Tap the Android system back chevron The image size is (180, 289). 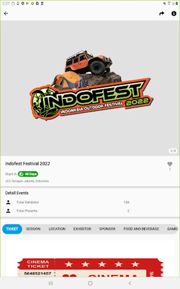130,283
